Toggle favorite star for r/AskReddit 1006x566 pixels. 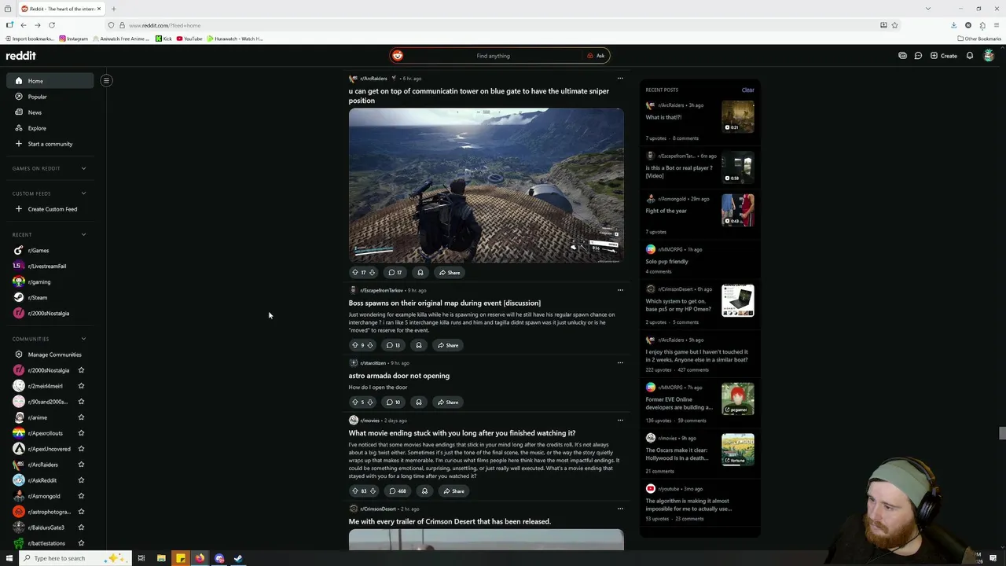(81, 480)
